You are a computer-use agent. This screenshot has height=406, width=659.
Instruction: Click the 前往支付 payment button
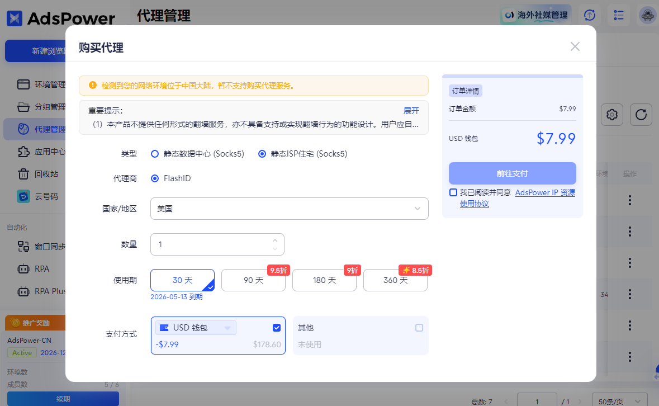(x=512, y=173)
